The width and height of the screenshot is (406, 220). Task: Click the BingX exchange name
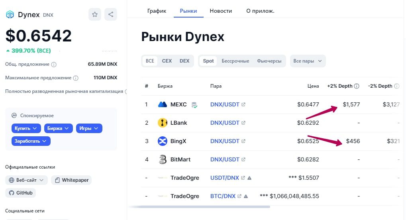click(x=178, y=141)
